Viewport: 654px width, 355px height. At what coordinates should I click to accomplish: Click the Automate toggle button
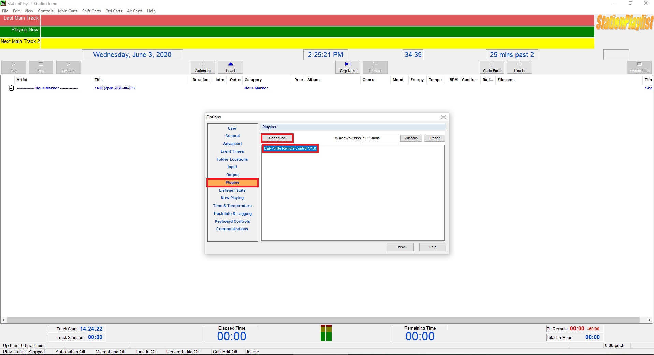[x=203, y=67]
